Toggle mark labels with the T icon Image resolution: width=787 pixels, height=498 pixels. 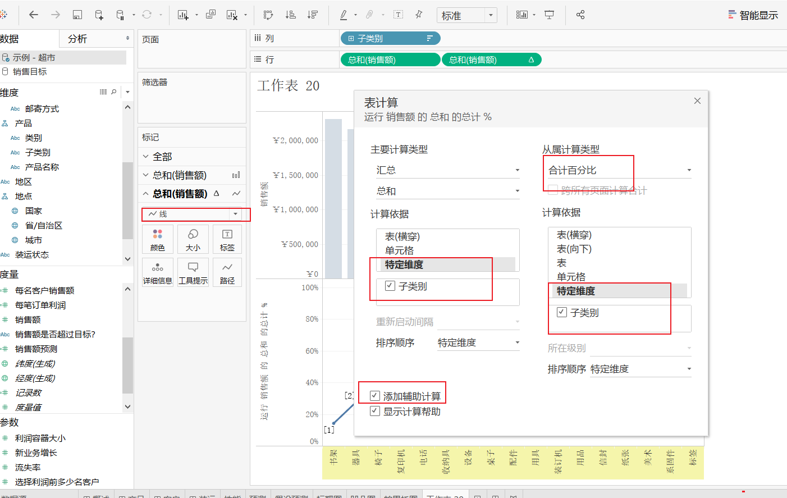(x=398, y=15)
